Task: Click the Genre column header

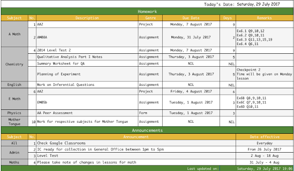Action: (150, 18)
